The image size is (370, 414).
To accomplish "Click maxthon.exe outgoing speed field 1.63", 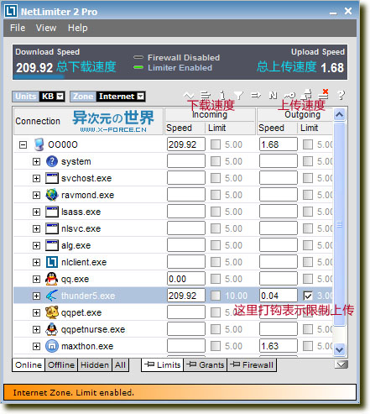I will click(279, 346).
